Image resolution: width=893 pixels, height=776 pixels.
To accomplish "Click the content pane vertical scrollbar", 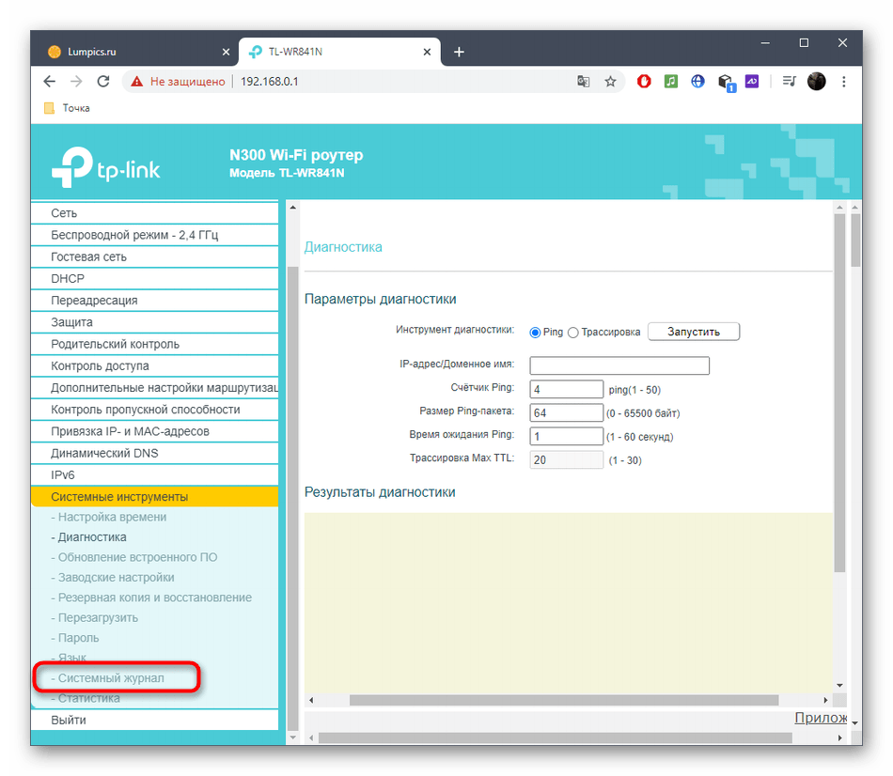I will pos(839,393).
